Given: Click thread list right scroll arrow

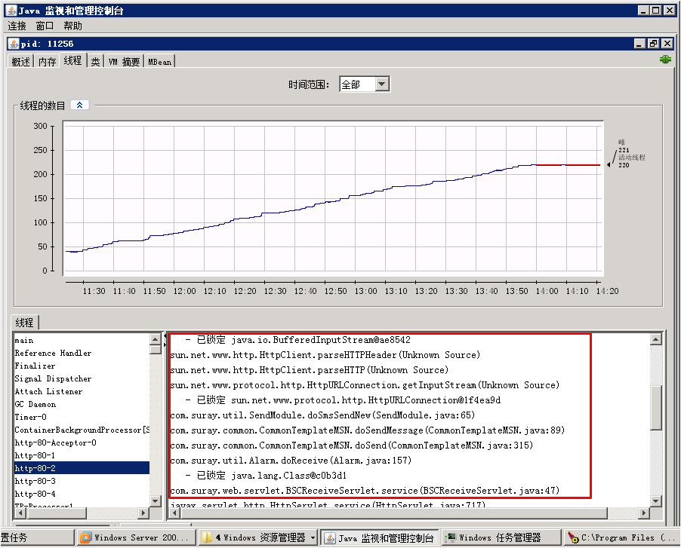Looking at the screenshot, I should click(x=143, y=513).
